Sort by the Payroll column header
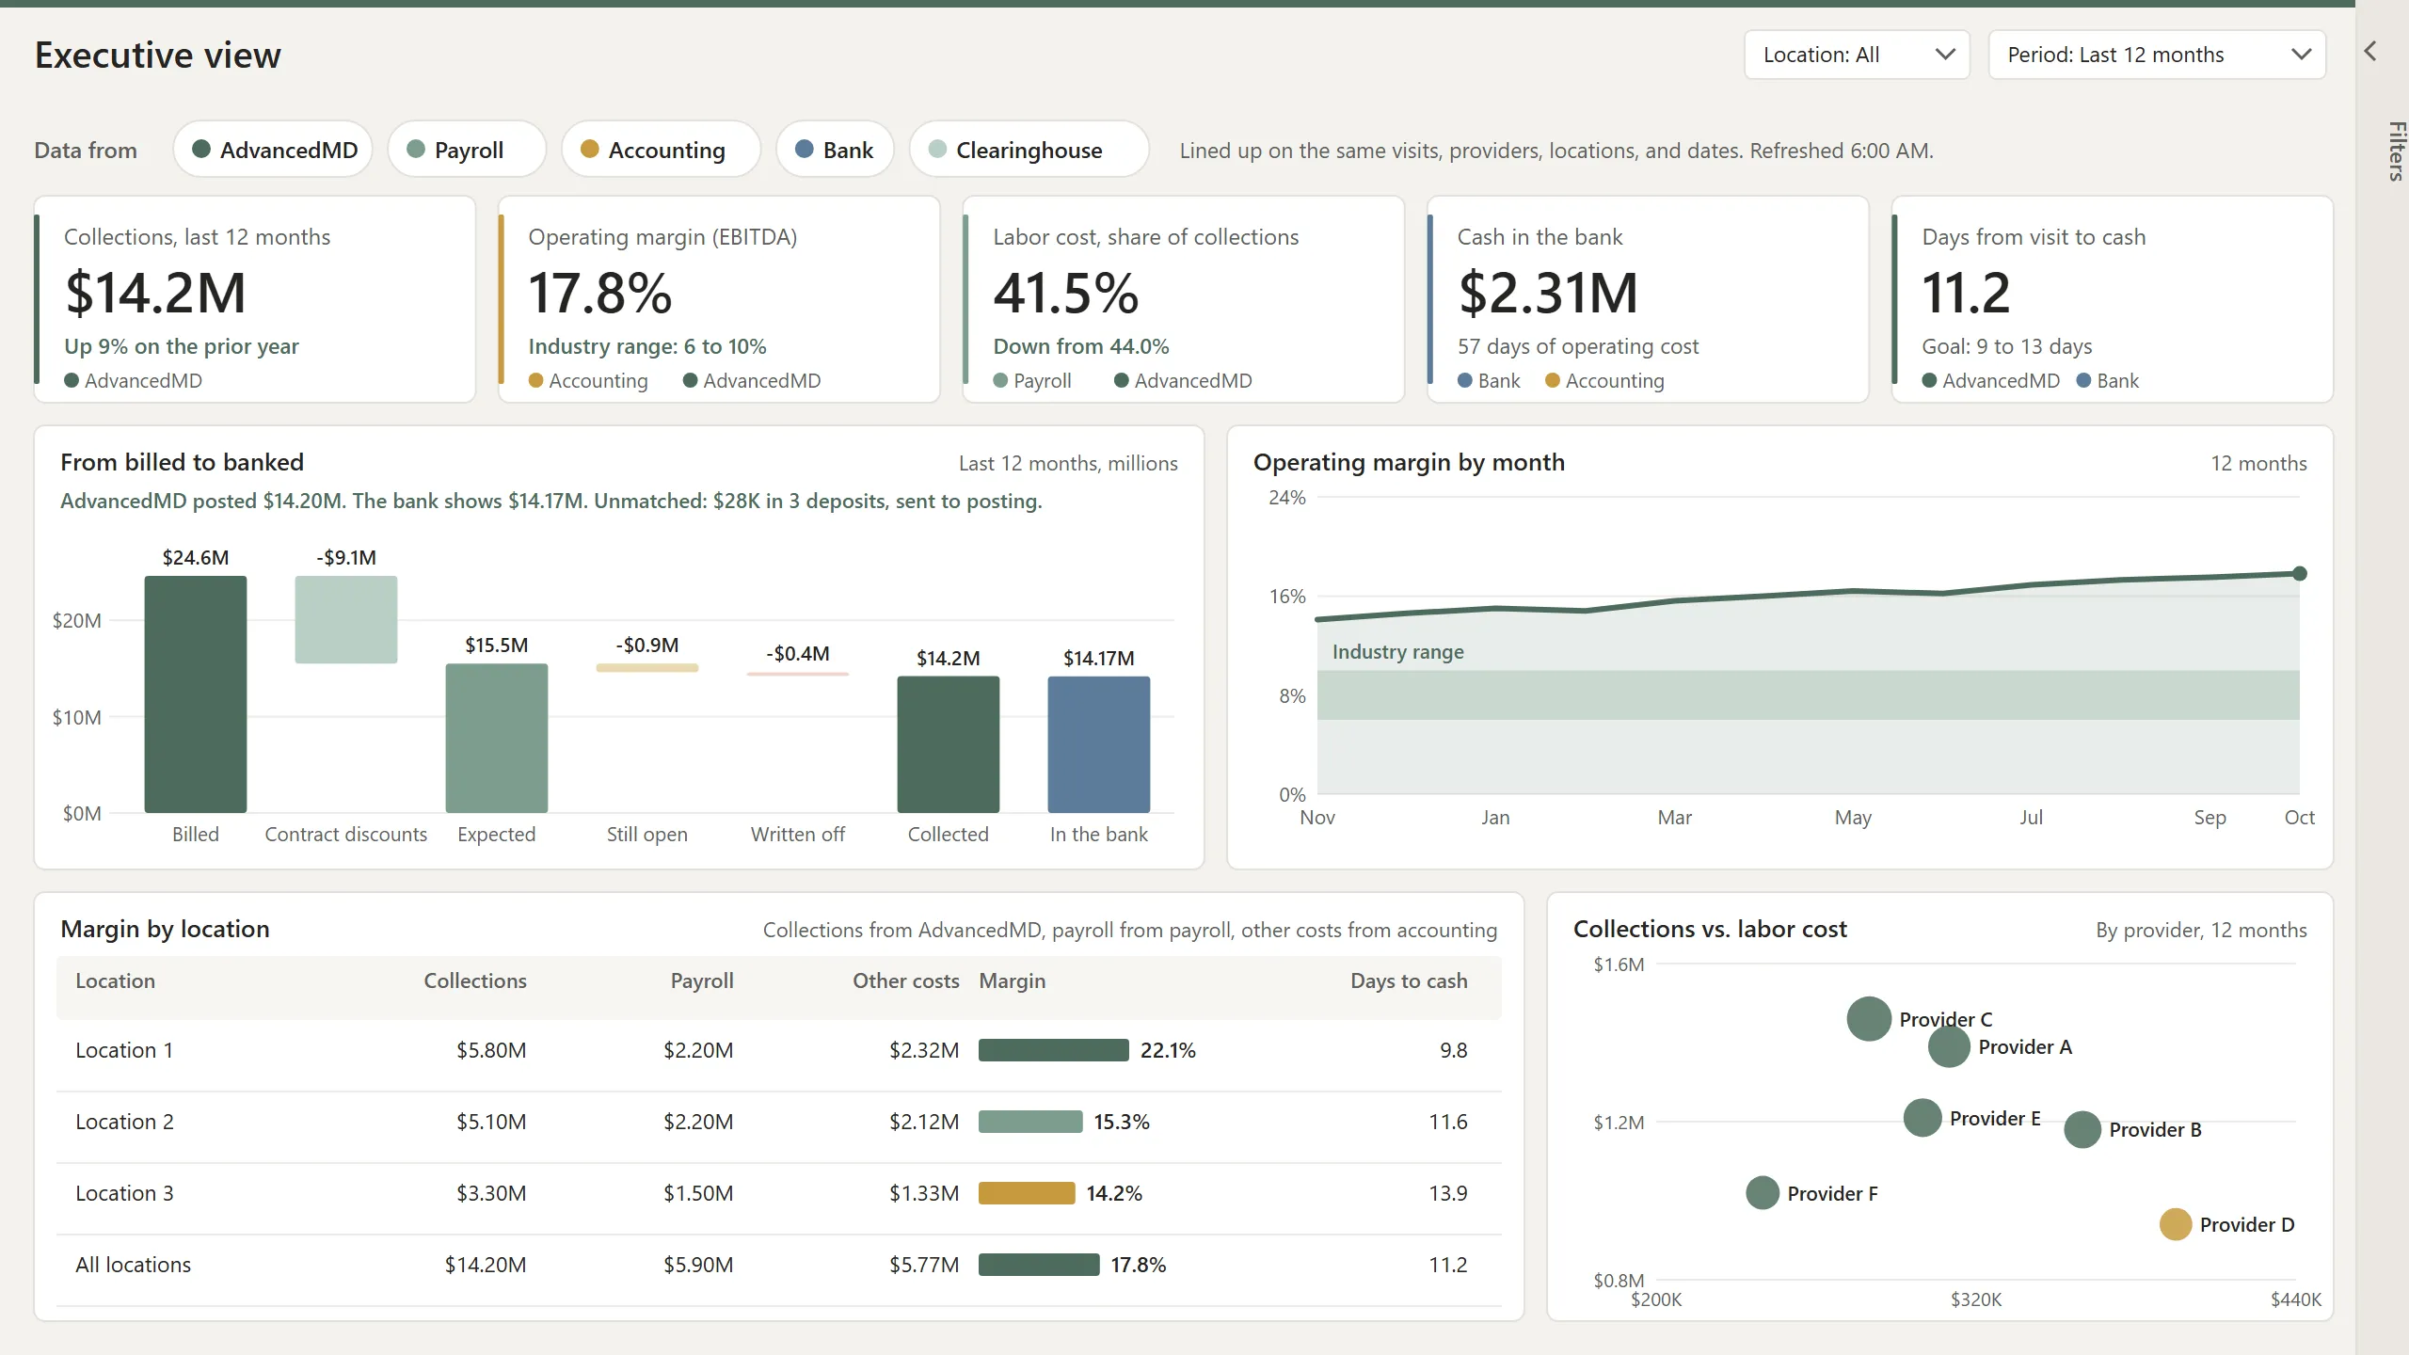 [x=702, y=980]
